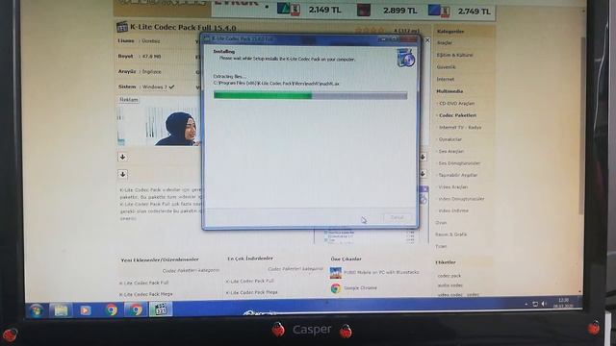Open the Internet category
This screenshot has height=346, width=616.
tap(445, 79)
